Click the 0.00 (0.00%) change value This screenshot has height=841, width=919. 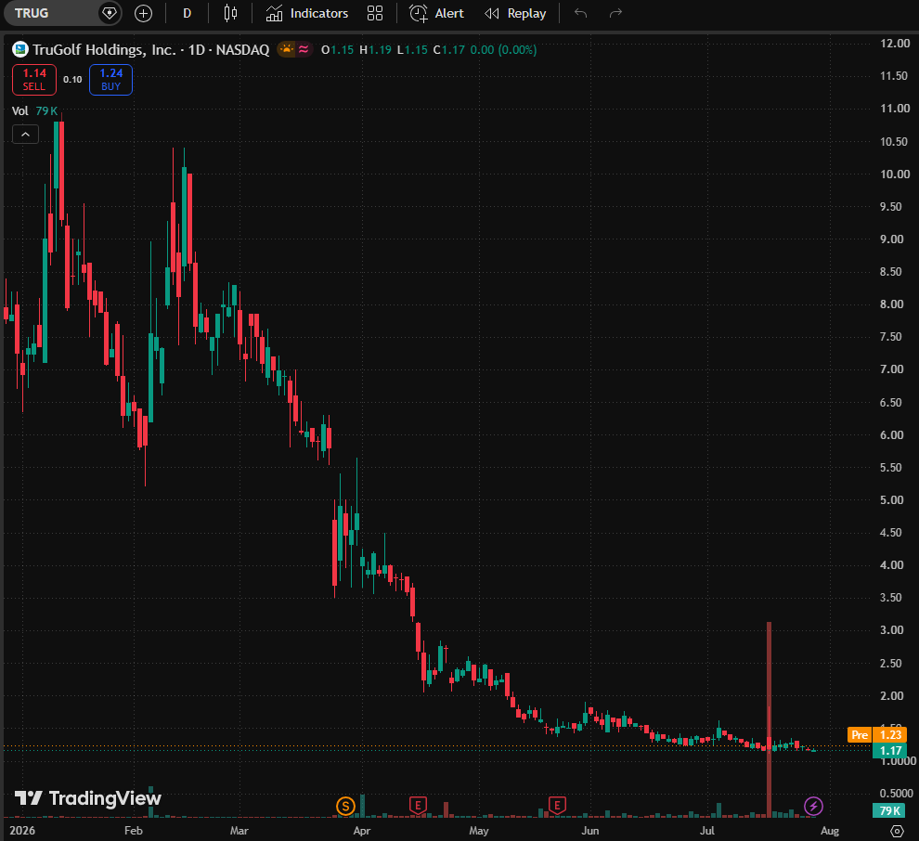click(503, 50)
